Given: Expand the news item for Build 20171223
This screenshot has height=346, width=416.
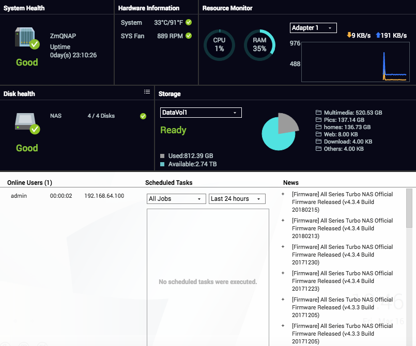Looking at the screenshot, I should click(x=283, y=273).
